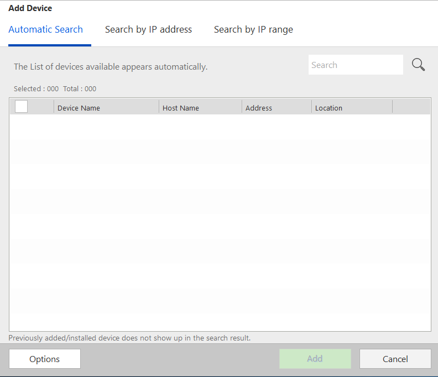438x377 pixels.
Task: Tick the select-all checkbox in table header
Action: point(22,107)
